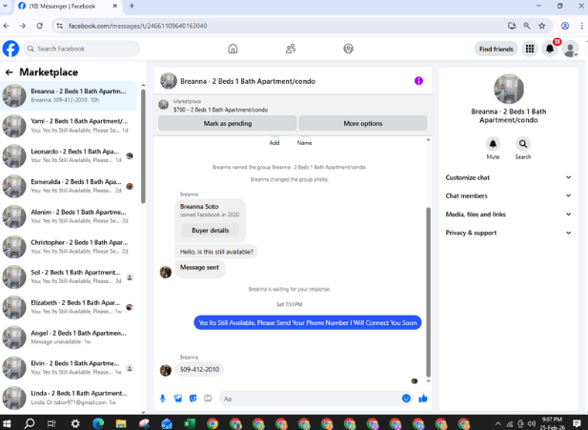The image size is (588, 430).
Task: Show hidden system tray icons
Action: (x=497, y=424)
